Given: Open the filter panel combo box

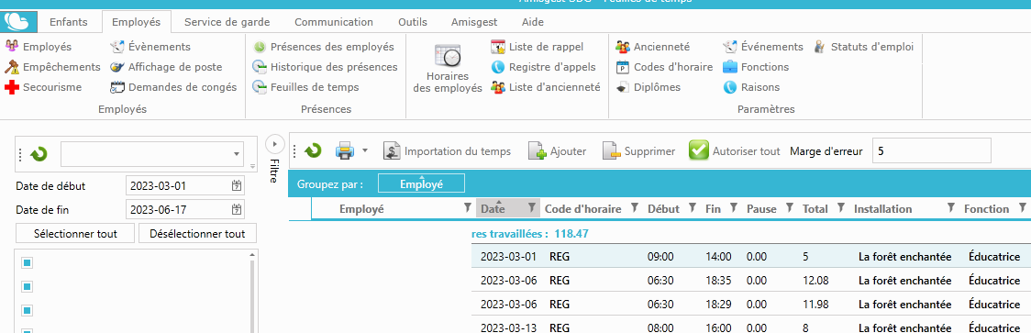Looking at the screenshot, I should tap(152, 154).
